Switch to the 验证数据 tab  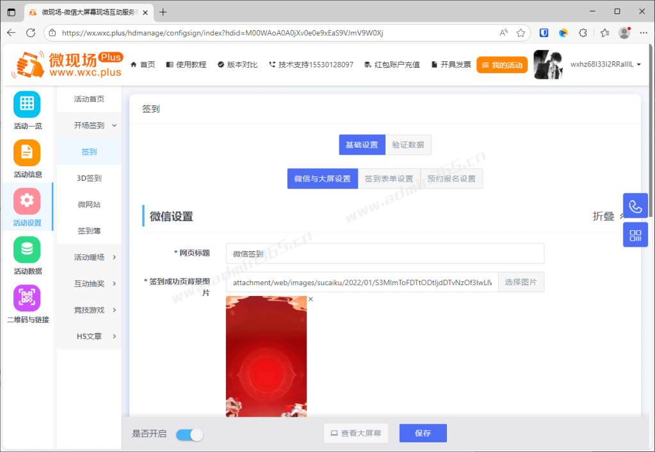click(408, 144)
